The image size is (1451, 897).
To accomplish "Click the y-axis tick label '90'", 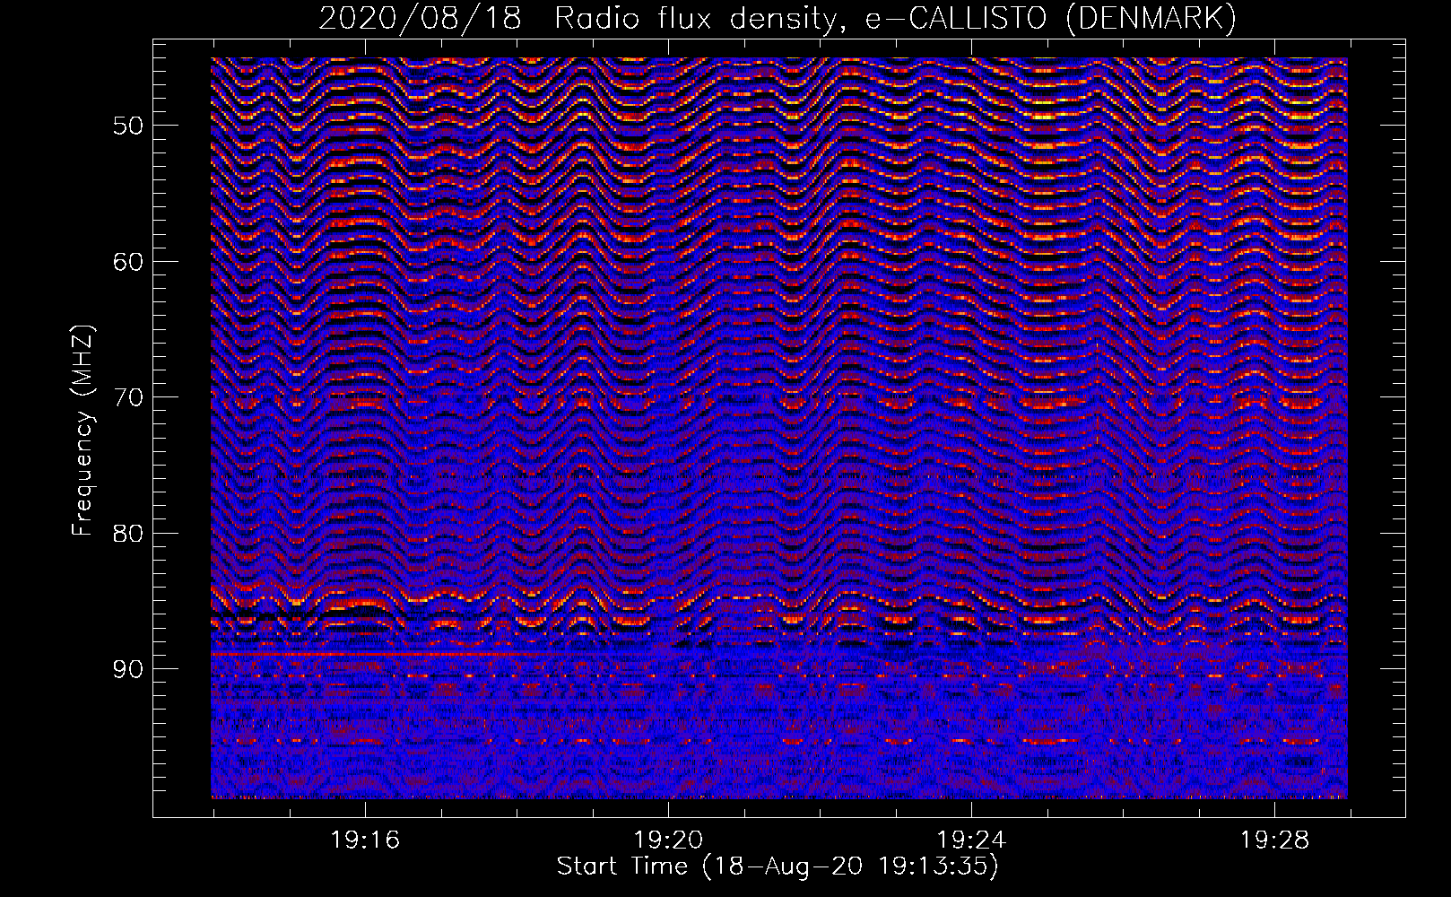I will tap(128, 670).
